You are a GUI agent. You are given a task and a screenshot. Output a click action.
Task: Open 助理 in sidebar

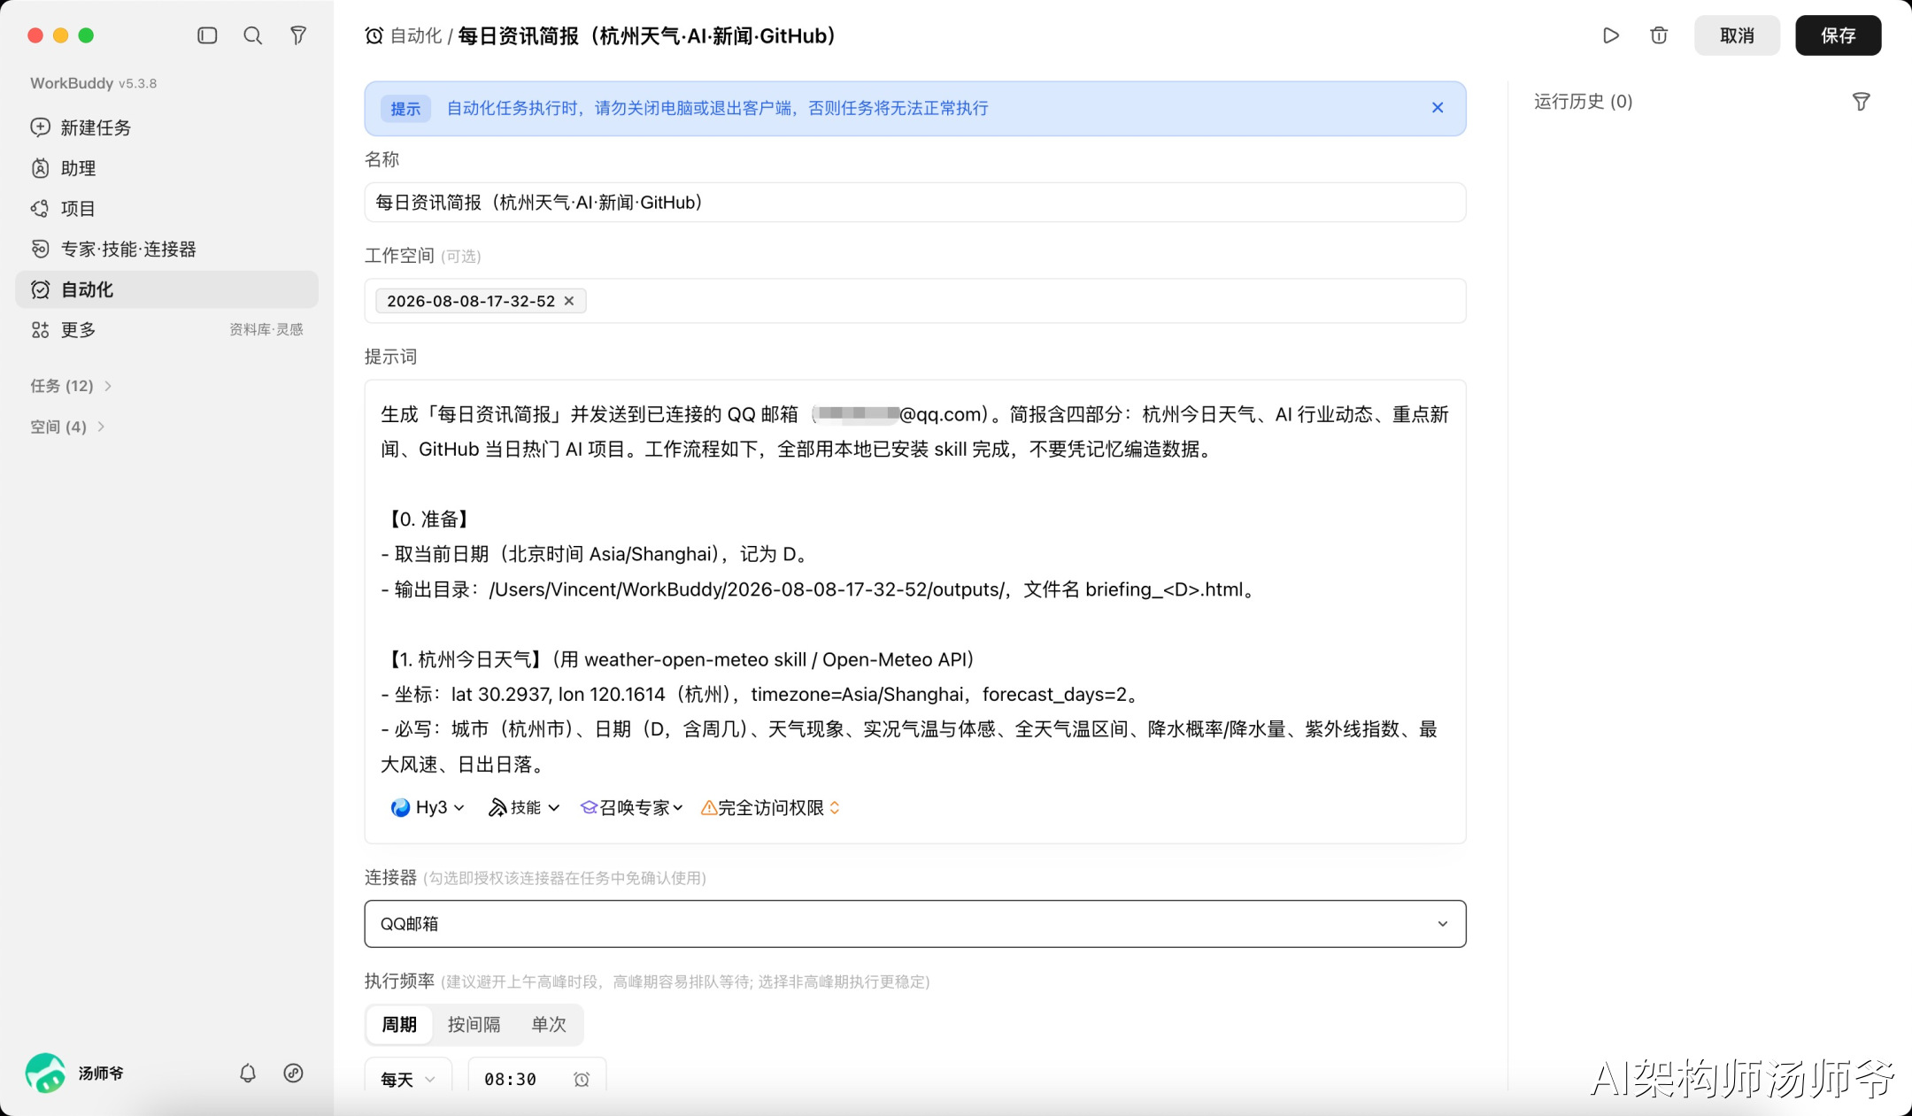pyautogui.click(x=166, y=168)
